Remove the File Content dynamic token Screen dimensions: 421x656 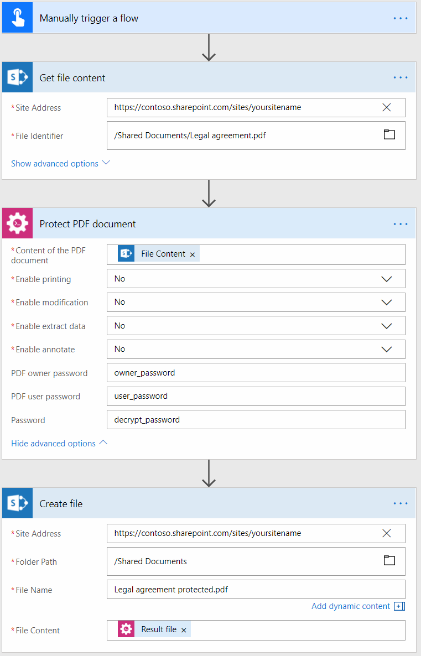(x=192, y=254)
